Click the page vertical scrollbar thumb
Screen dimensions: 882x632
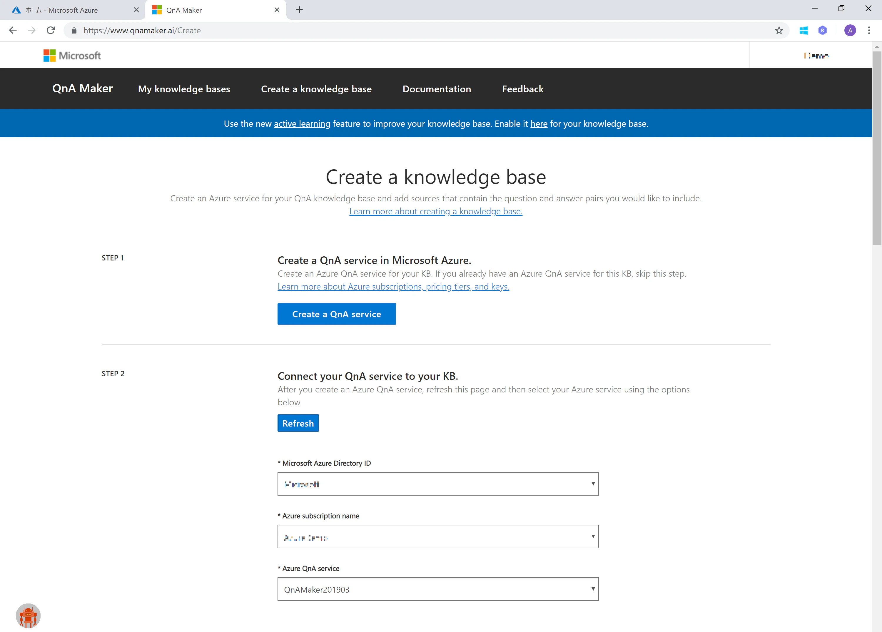tap(876, 148)
